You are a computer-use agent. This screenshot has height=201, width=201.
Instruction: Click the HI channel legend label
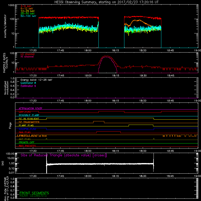(x=27, y=57)
